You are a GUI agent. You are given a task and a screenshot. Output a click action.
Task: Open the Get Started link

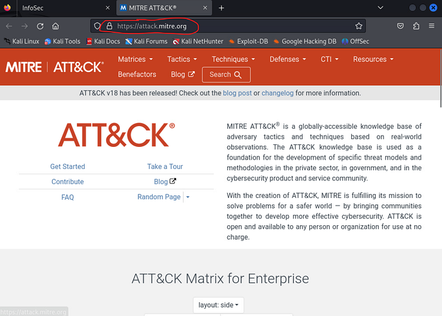point(68,167)
